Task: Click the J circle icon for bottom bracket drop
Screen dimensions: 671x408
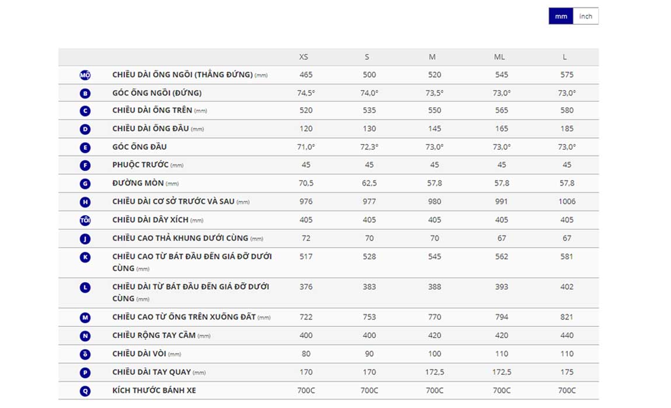Action: pos(85,238)
